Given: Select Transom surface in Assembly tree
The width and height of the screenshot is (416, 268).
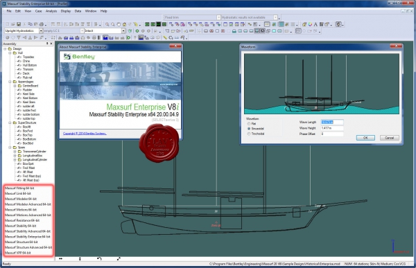Looking at the screenshot, I should tap(28, 69).
